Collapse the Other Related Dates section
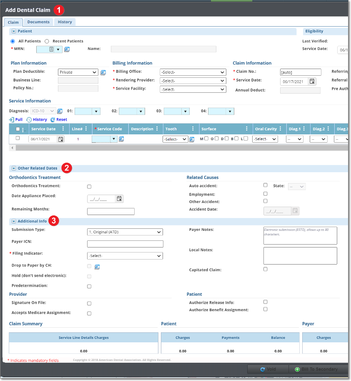351x381 pixels. point(14,168)
